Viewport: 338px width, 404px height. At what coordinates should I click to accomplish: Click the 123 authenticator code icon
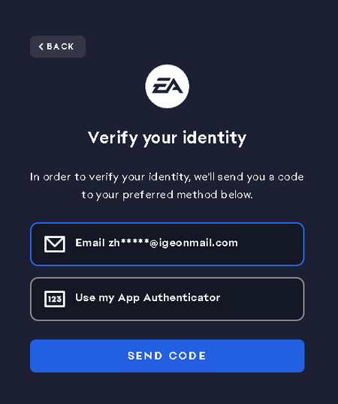click(x=55, y=299)
